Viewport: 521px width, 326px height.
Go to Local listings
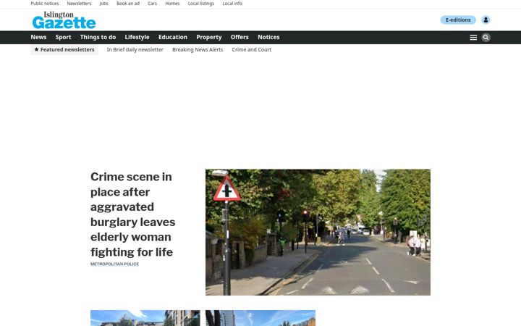pos(201,4)
